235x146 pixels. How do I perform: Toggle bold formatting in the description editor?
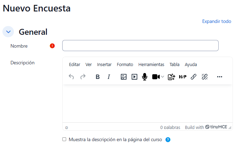[98, 77]
